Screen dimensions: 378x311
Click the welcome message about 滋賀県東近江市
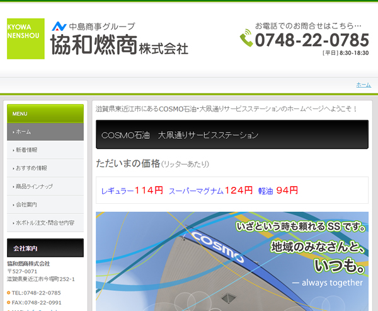tap(226, 109)
